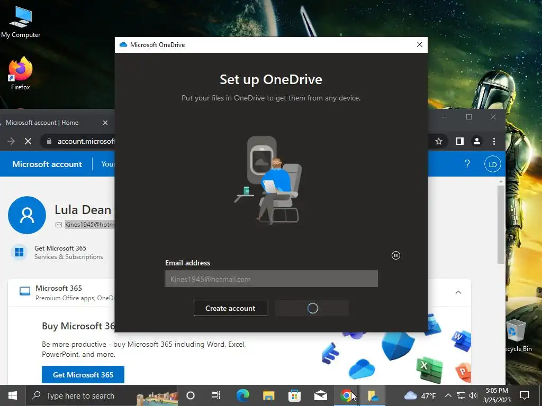Select the Microsoft account Home tab in Chrome

[x=42, y=123]
